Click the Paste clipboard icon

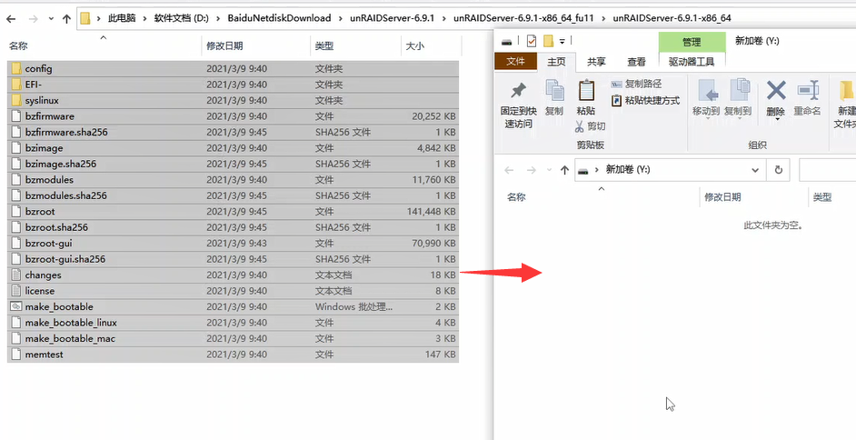tap(586, 91)
